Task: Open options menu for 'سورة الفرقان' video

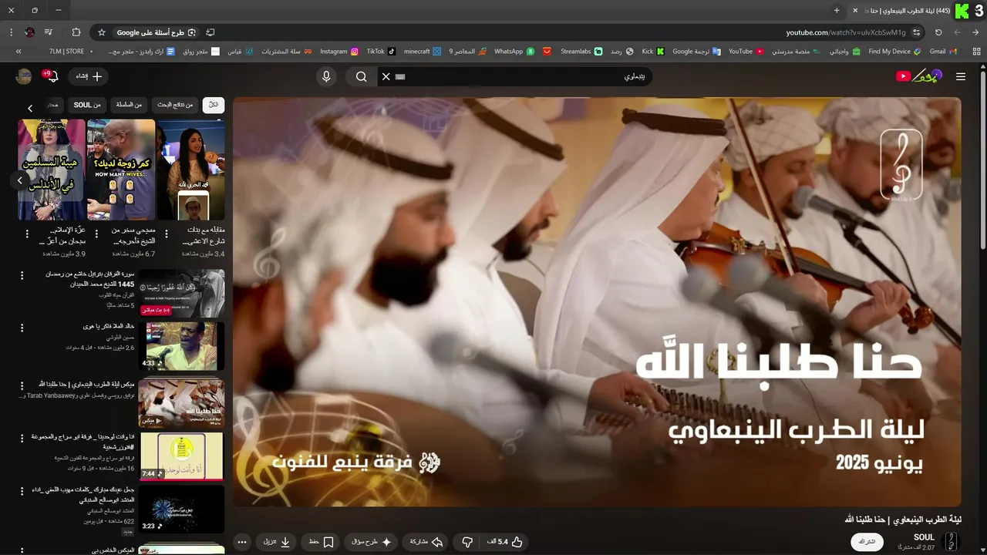Action: coord(22,275)
